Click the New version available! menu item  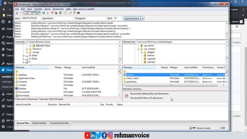point(84,9)
